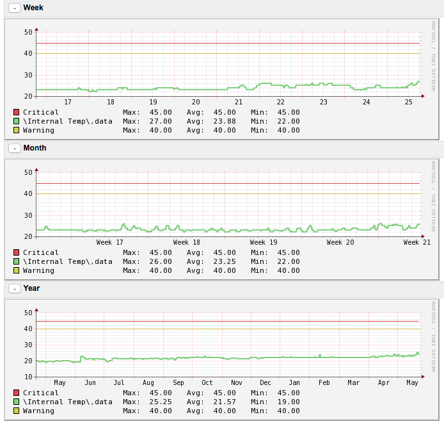This screenshot has height=426, width=444.
Task: Click 'Oct' axis label in Year graph
Action: tap(207, 383)
